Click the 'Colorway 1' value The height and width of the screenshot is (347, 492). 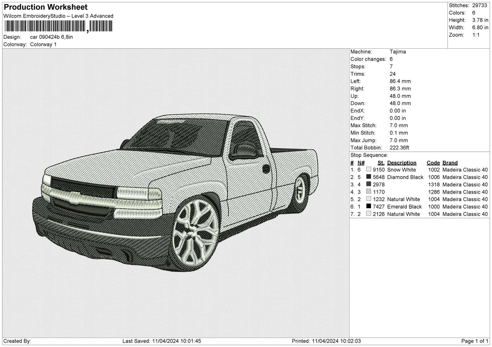pos(43,44)
